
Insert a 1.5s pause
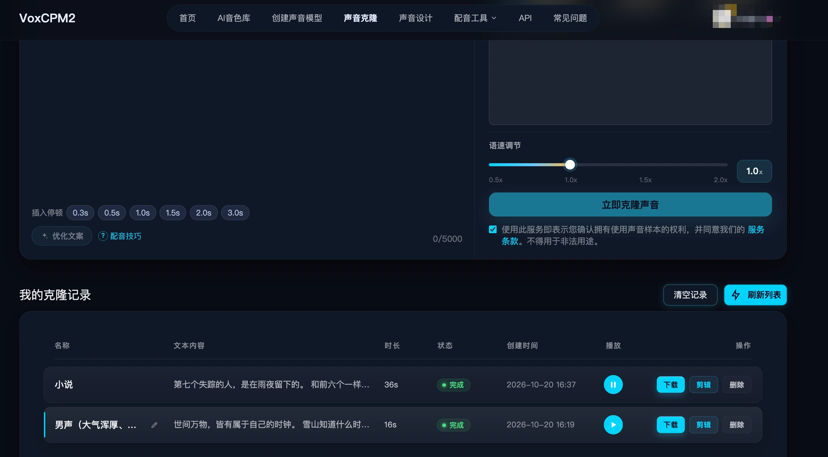[x=173, y=213]
